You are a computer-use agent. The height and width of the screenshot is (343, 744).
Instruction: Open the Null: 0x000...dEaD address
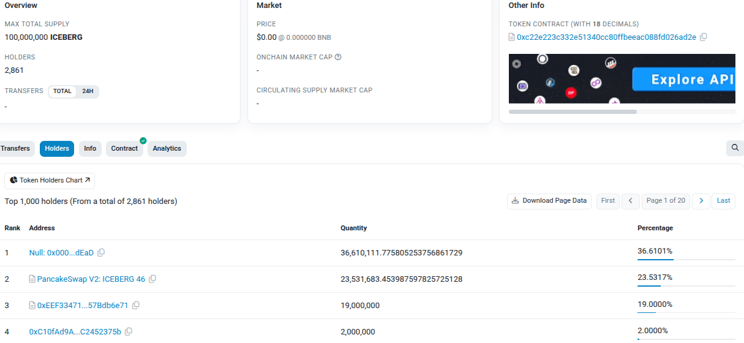point(62,253)
